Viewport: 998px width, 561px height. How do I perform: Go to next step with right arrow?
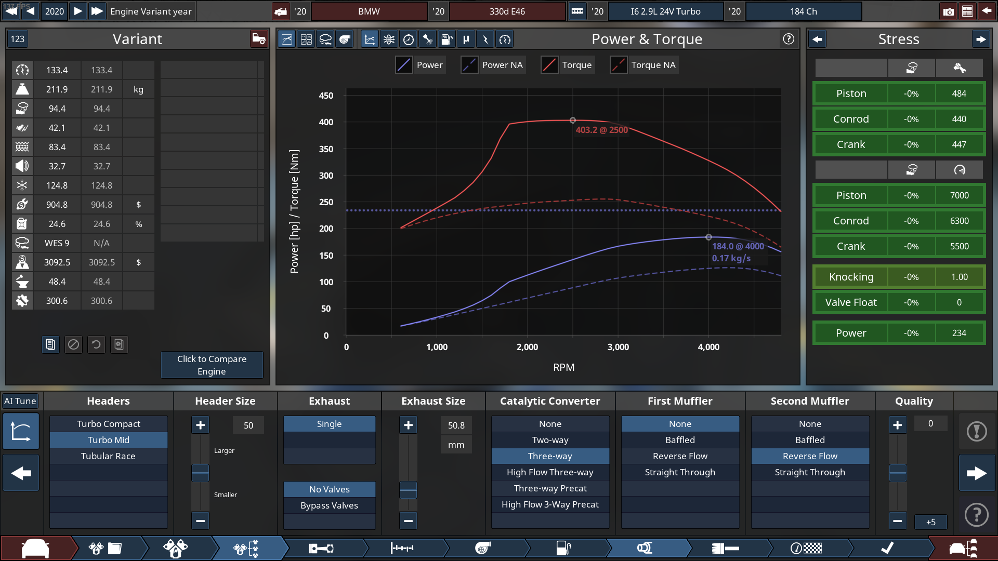point(977,473)
